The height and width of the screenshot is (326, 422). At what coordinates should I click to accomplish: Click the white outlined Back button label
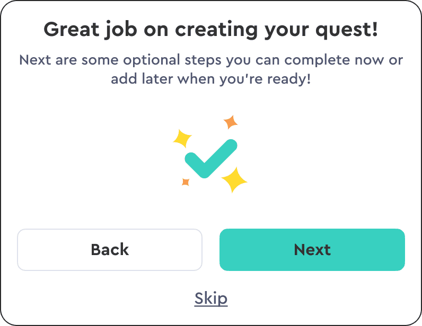[110, 250]
